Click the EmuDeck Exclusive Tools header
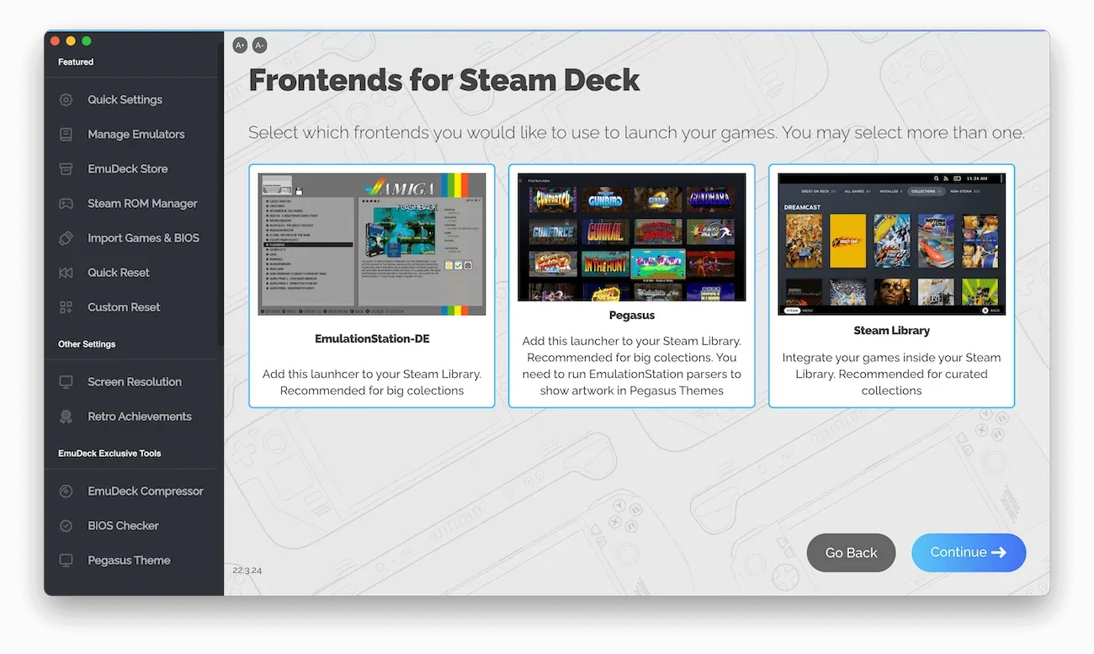 point(109,454)
